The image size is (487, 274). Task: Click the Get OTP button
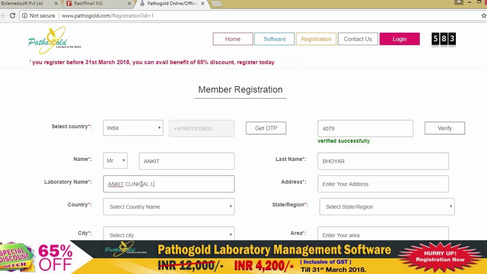pyautogui.click(x=266, y=128)
